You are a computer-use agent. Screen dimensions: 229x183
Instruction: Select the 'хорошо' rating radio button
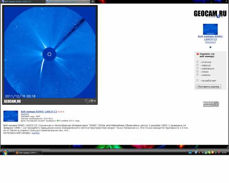pos(197,65)
